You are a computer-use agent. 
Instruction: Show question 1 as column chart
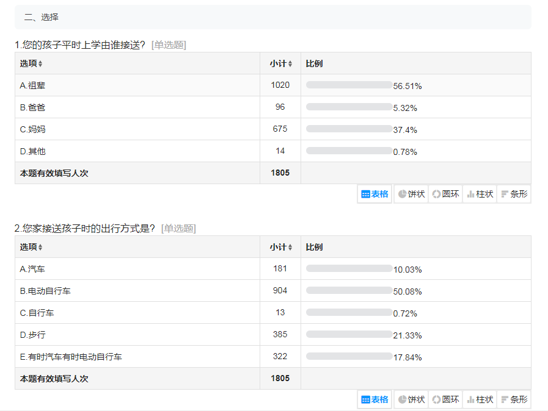480,194
